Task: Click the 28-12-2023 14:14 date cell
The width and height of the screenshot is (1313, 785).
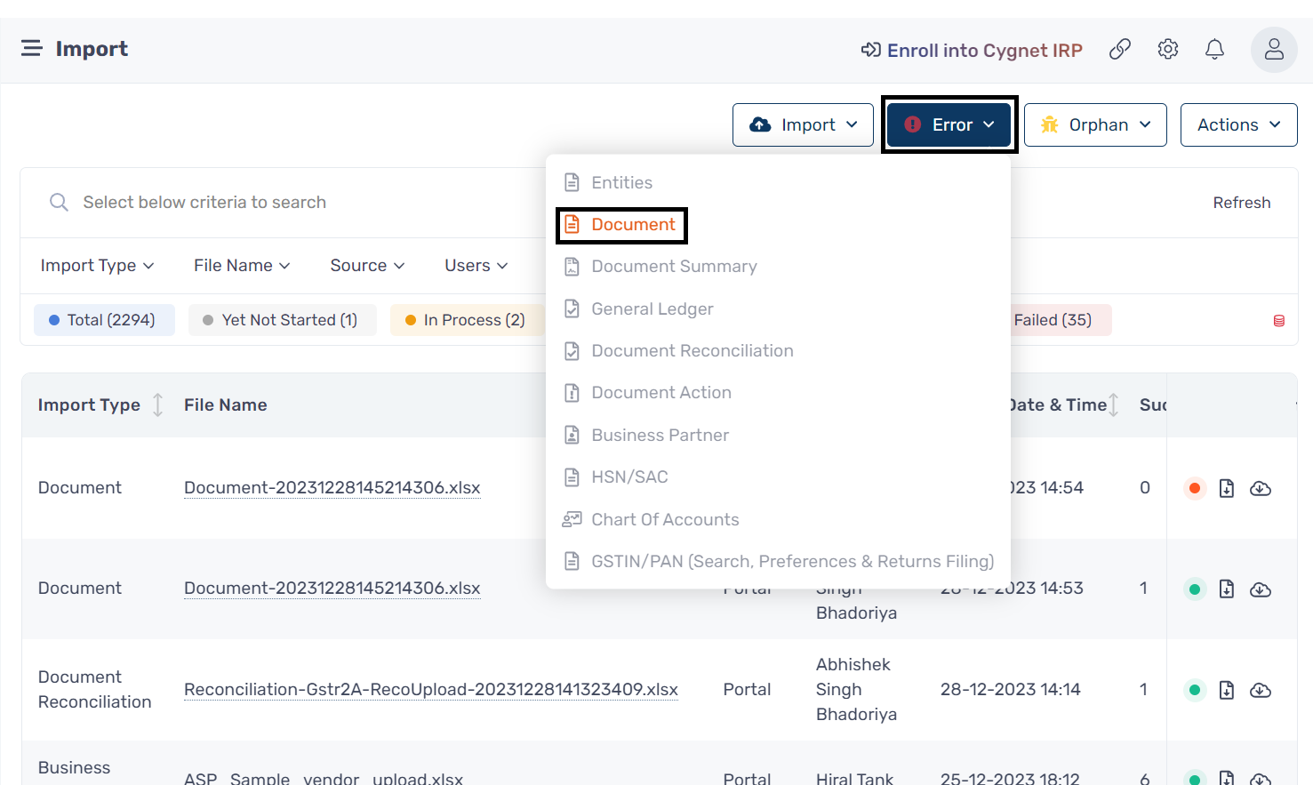Action: pyautogui.click(x=1010, y=690)
